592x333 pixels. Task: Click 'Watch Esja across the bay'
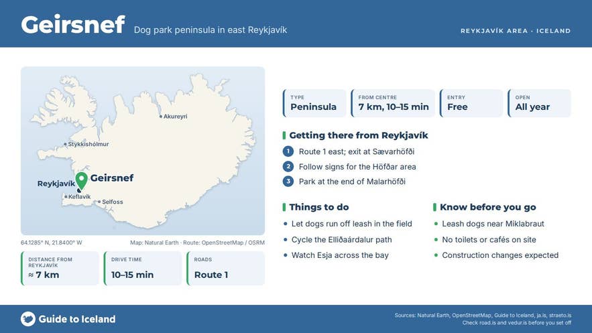340,255
